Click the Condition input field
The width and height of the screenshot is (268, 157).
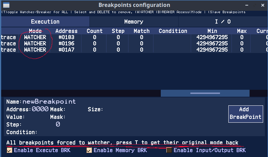87,132
